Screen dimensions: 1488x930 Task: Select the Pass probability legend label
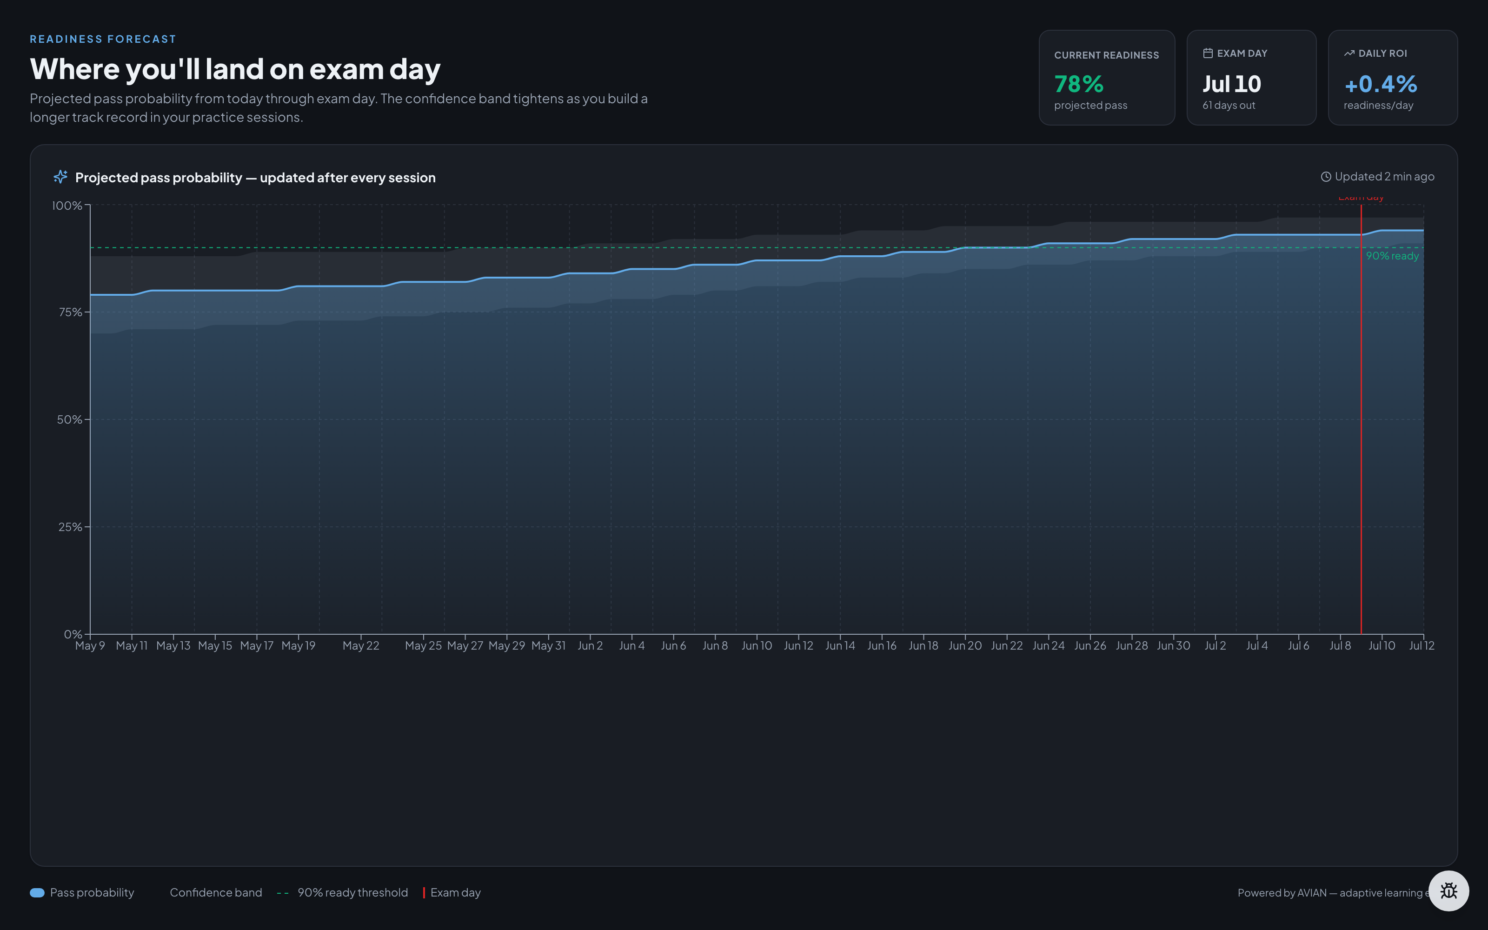92,892
